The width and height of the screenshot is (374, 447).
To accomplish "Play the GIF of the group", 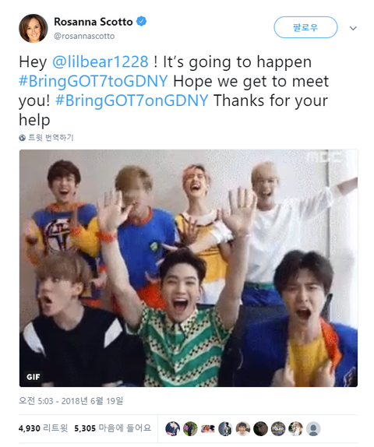I will pos(189,268).
